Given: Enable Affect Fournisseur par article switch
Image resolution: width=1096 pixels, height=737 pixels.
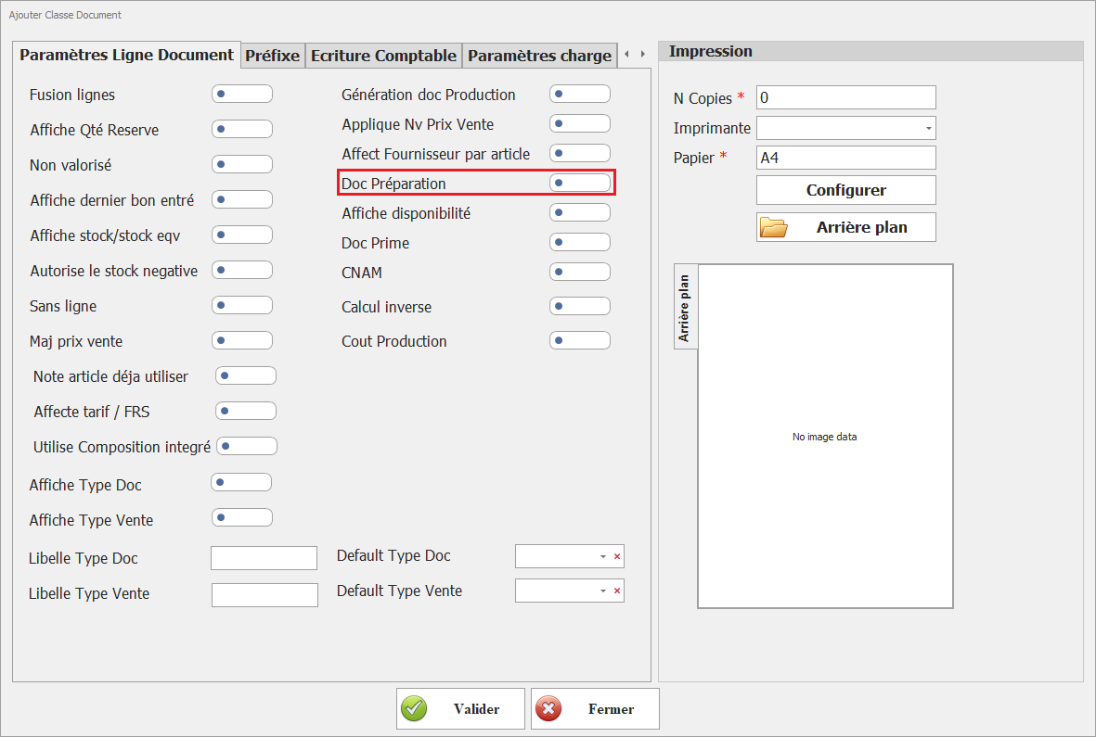Looking at the screenshot, I should pos(579,153).
